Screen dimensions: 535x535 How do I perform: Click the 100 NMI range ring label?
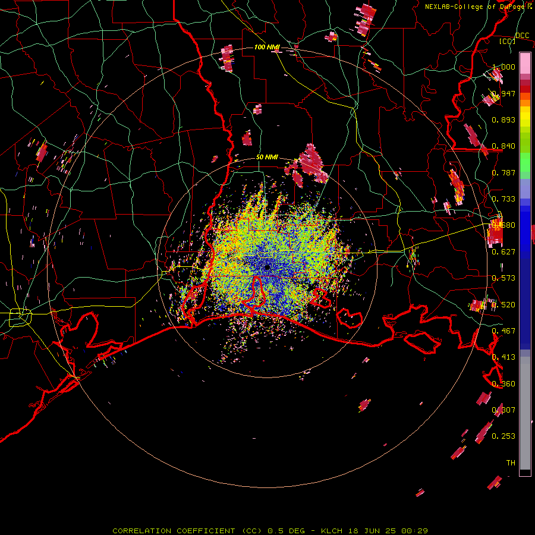point(267,47)
